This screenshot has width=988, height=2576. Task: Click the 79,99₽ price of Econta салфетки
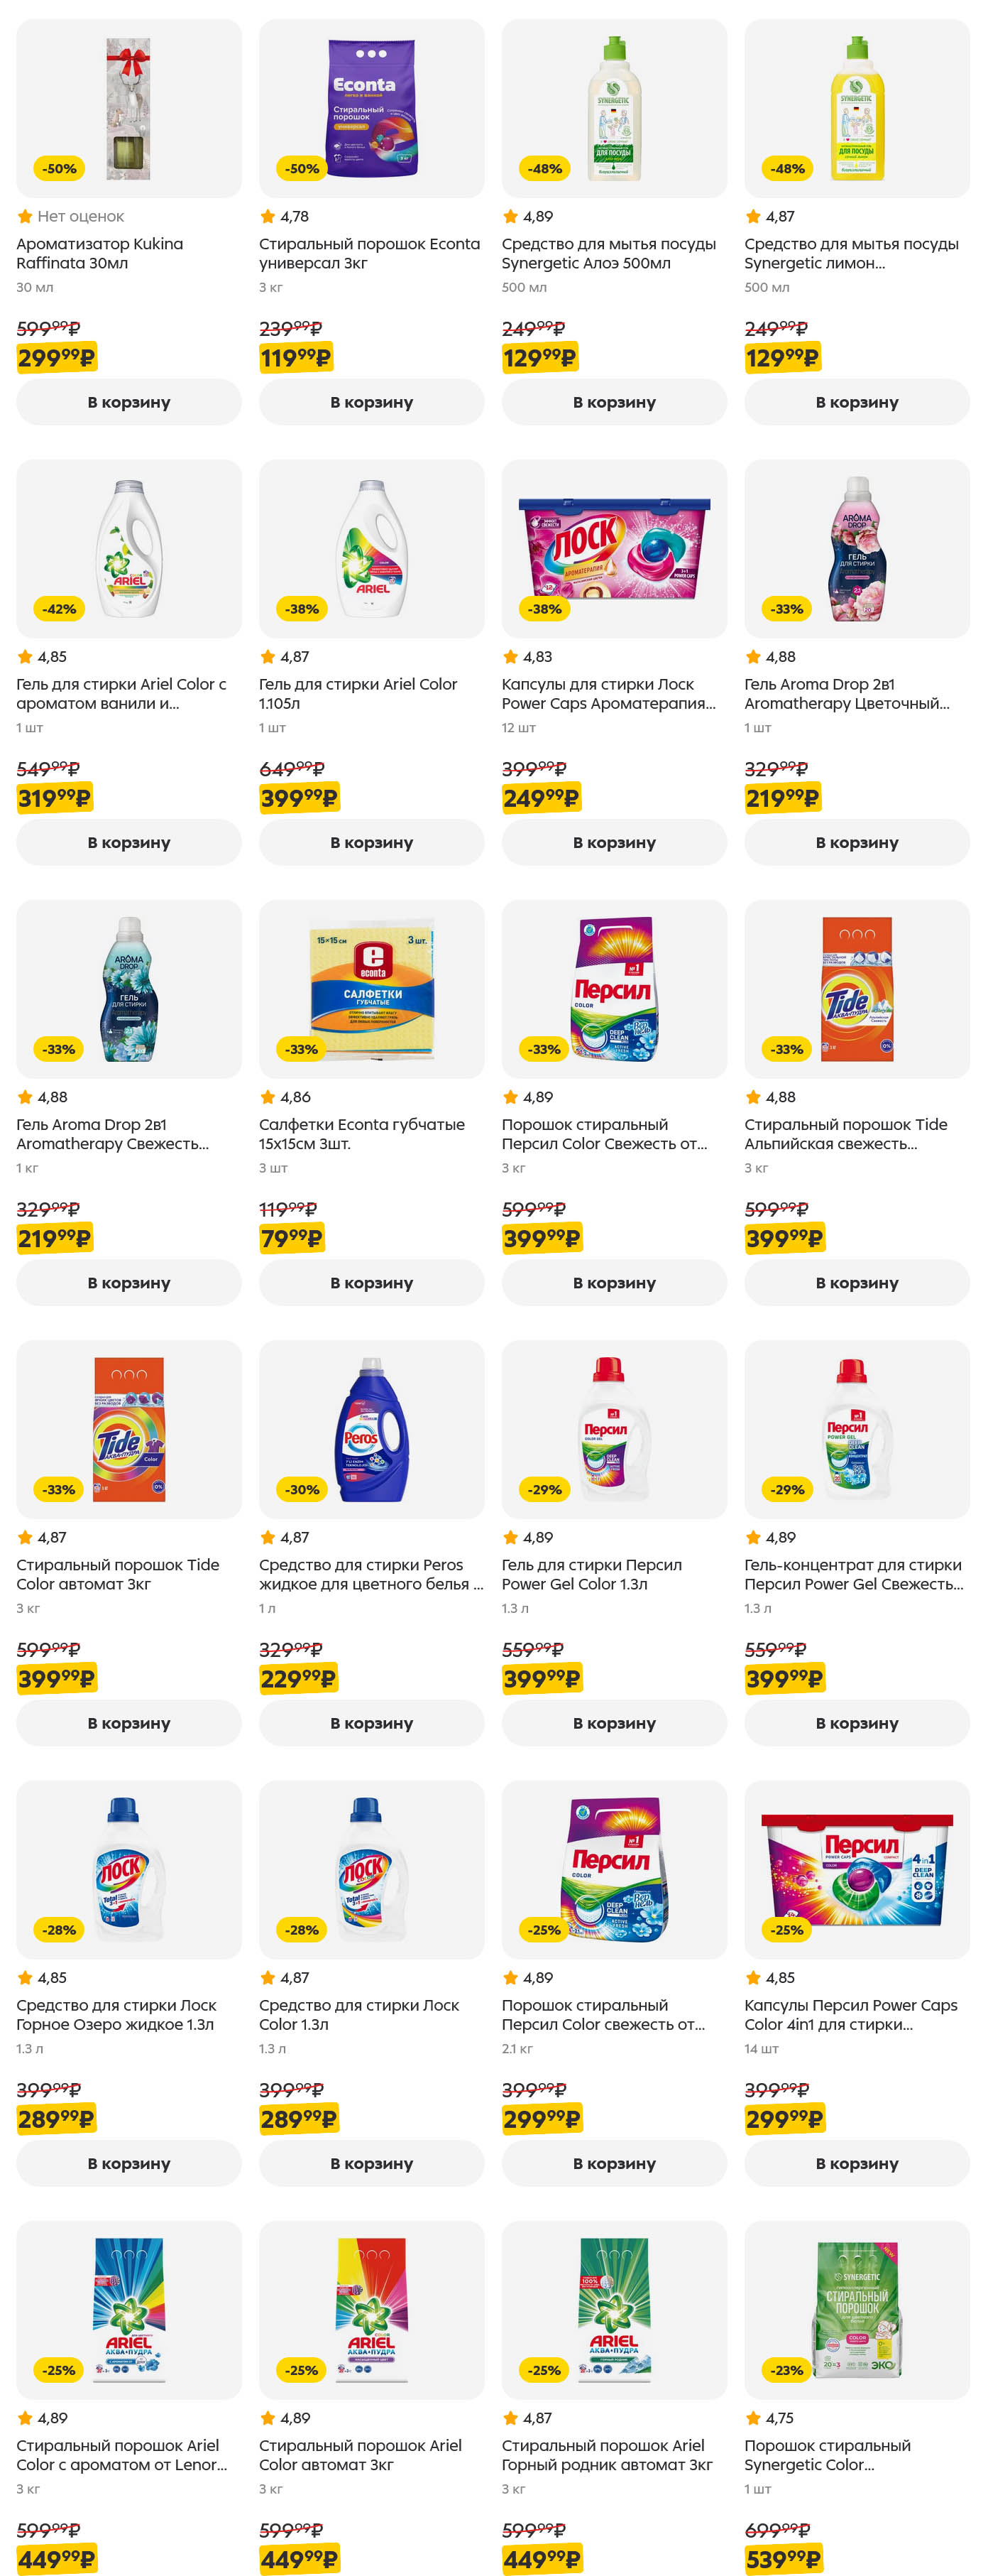[x=291, y=1238]
